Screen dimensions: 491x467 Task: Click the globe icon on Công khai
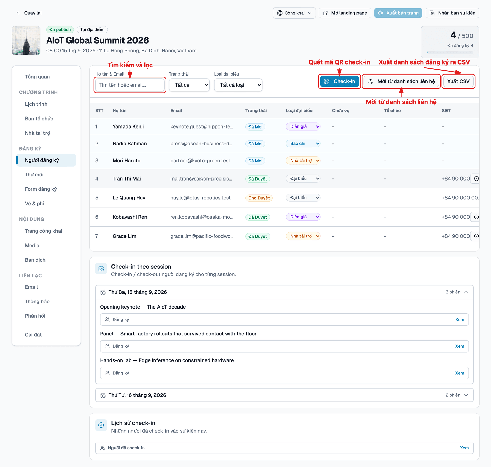280,13
